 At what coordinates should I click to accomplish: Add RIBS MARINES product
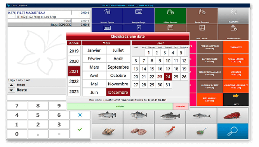click(x=210, y=100)
